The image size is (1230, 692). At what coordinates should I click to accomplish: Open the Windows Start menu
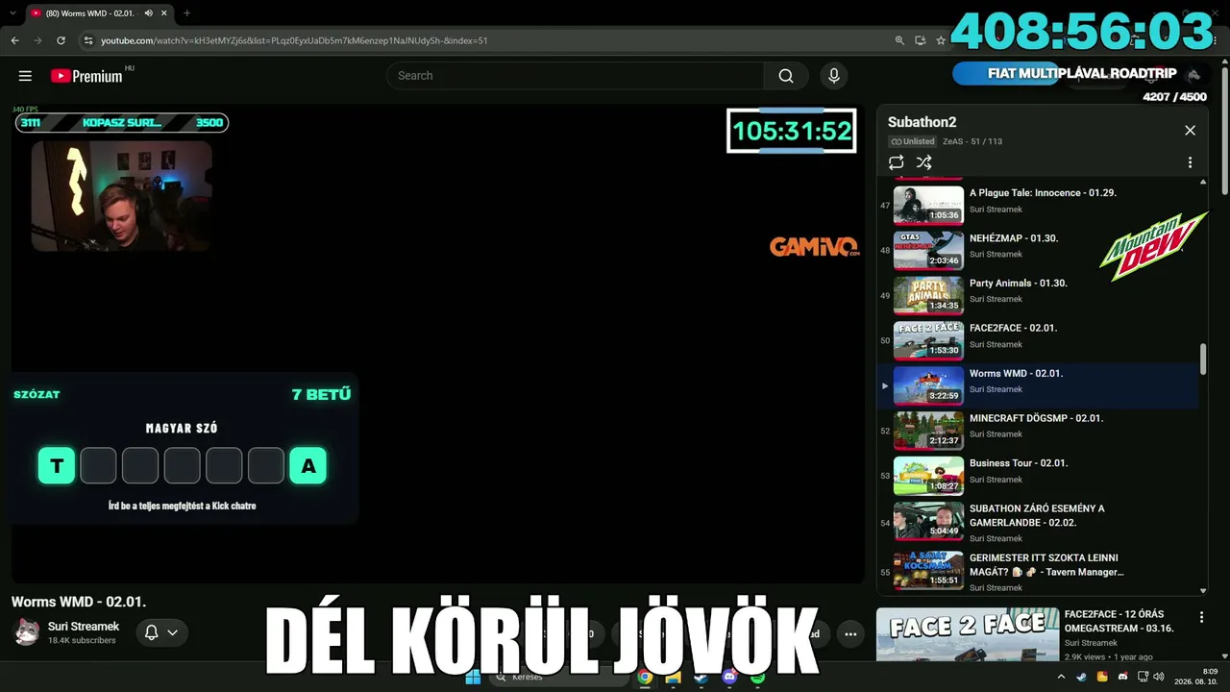(x=473, y=678)
